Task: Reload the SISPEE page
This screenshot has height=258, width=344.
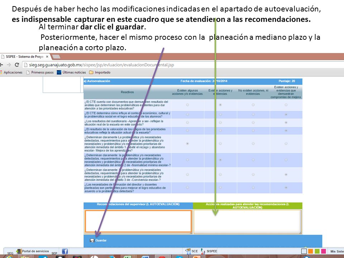Action: click(x=17, y=65)
